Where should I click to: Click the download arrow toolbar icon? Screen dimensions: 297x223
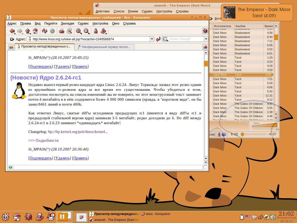click(x=103, y=31)
